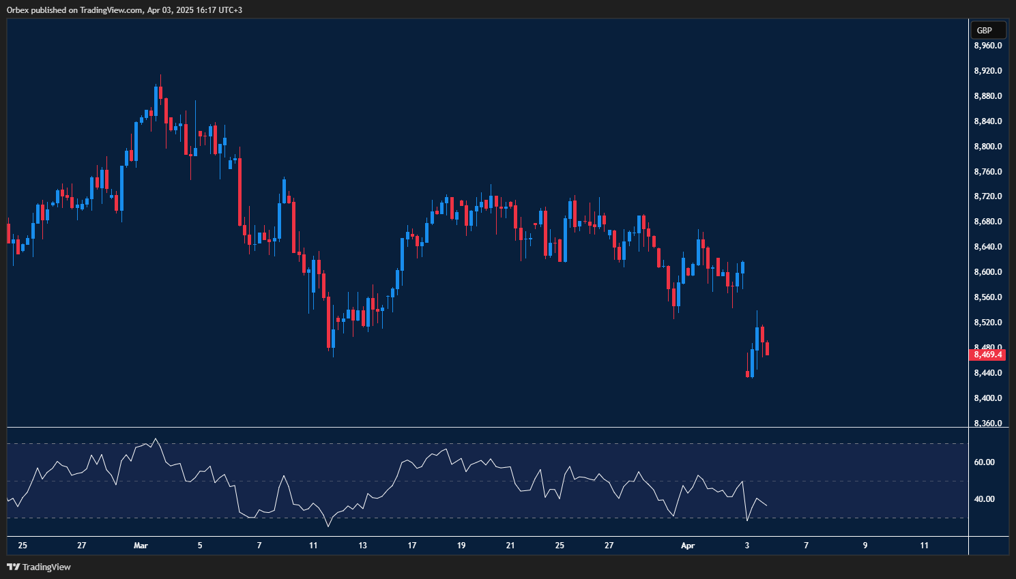This screenshot has height=579, width=1016.
Task: Select the GBP currency symbol box
Action: click(x=987, y=29)
